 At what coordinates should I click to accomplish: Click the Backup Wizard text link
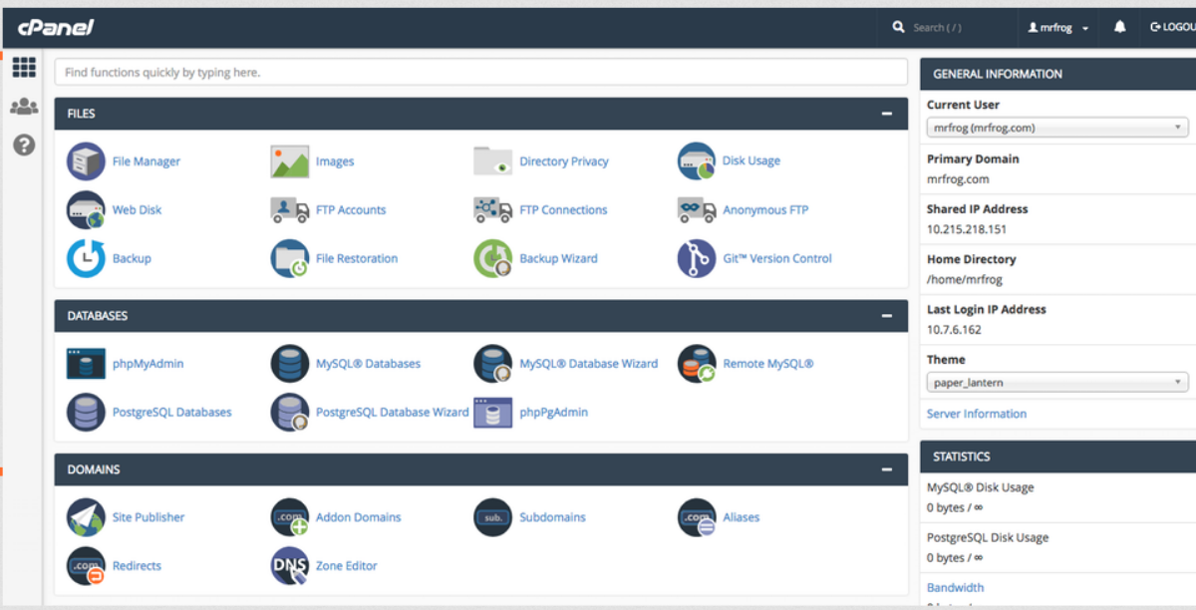coord(558,259)
